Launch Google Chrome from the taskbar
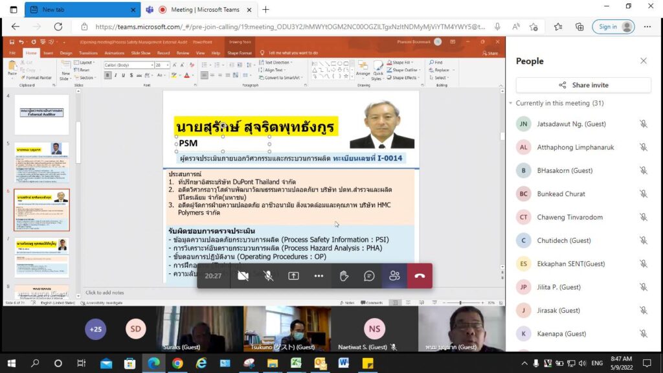Viewport: 663px width, 373px height. pos(177,363)
